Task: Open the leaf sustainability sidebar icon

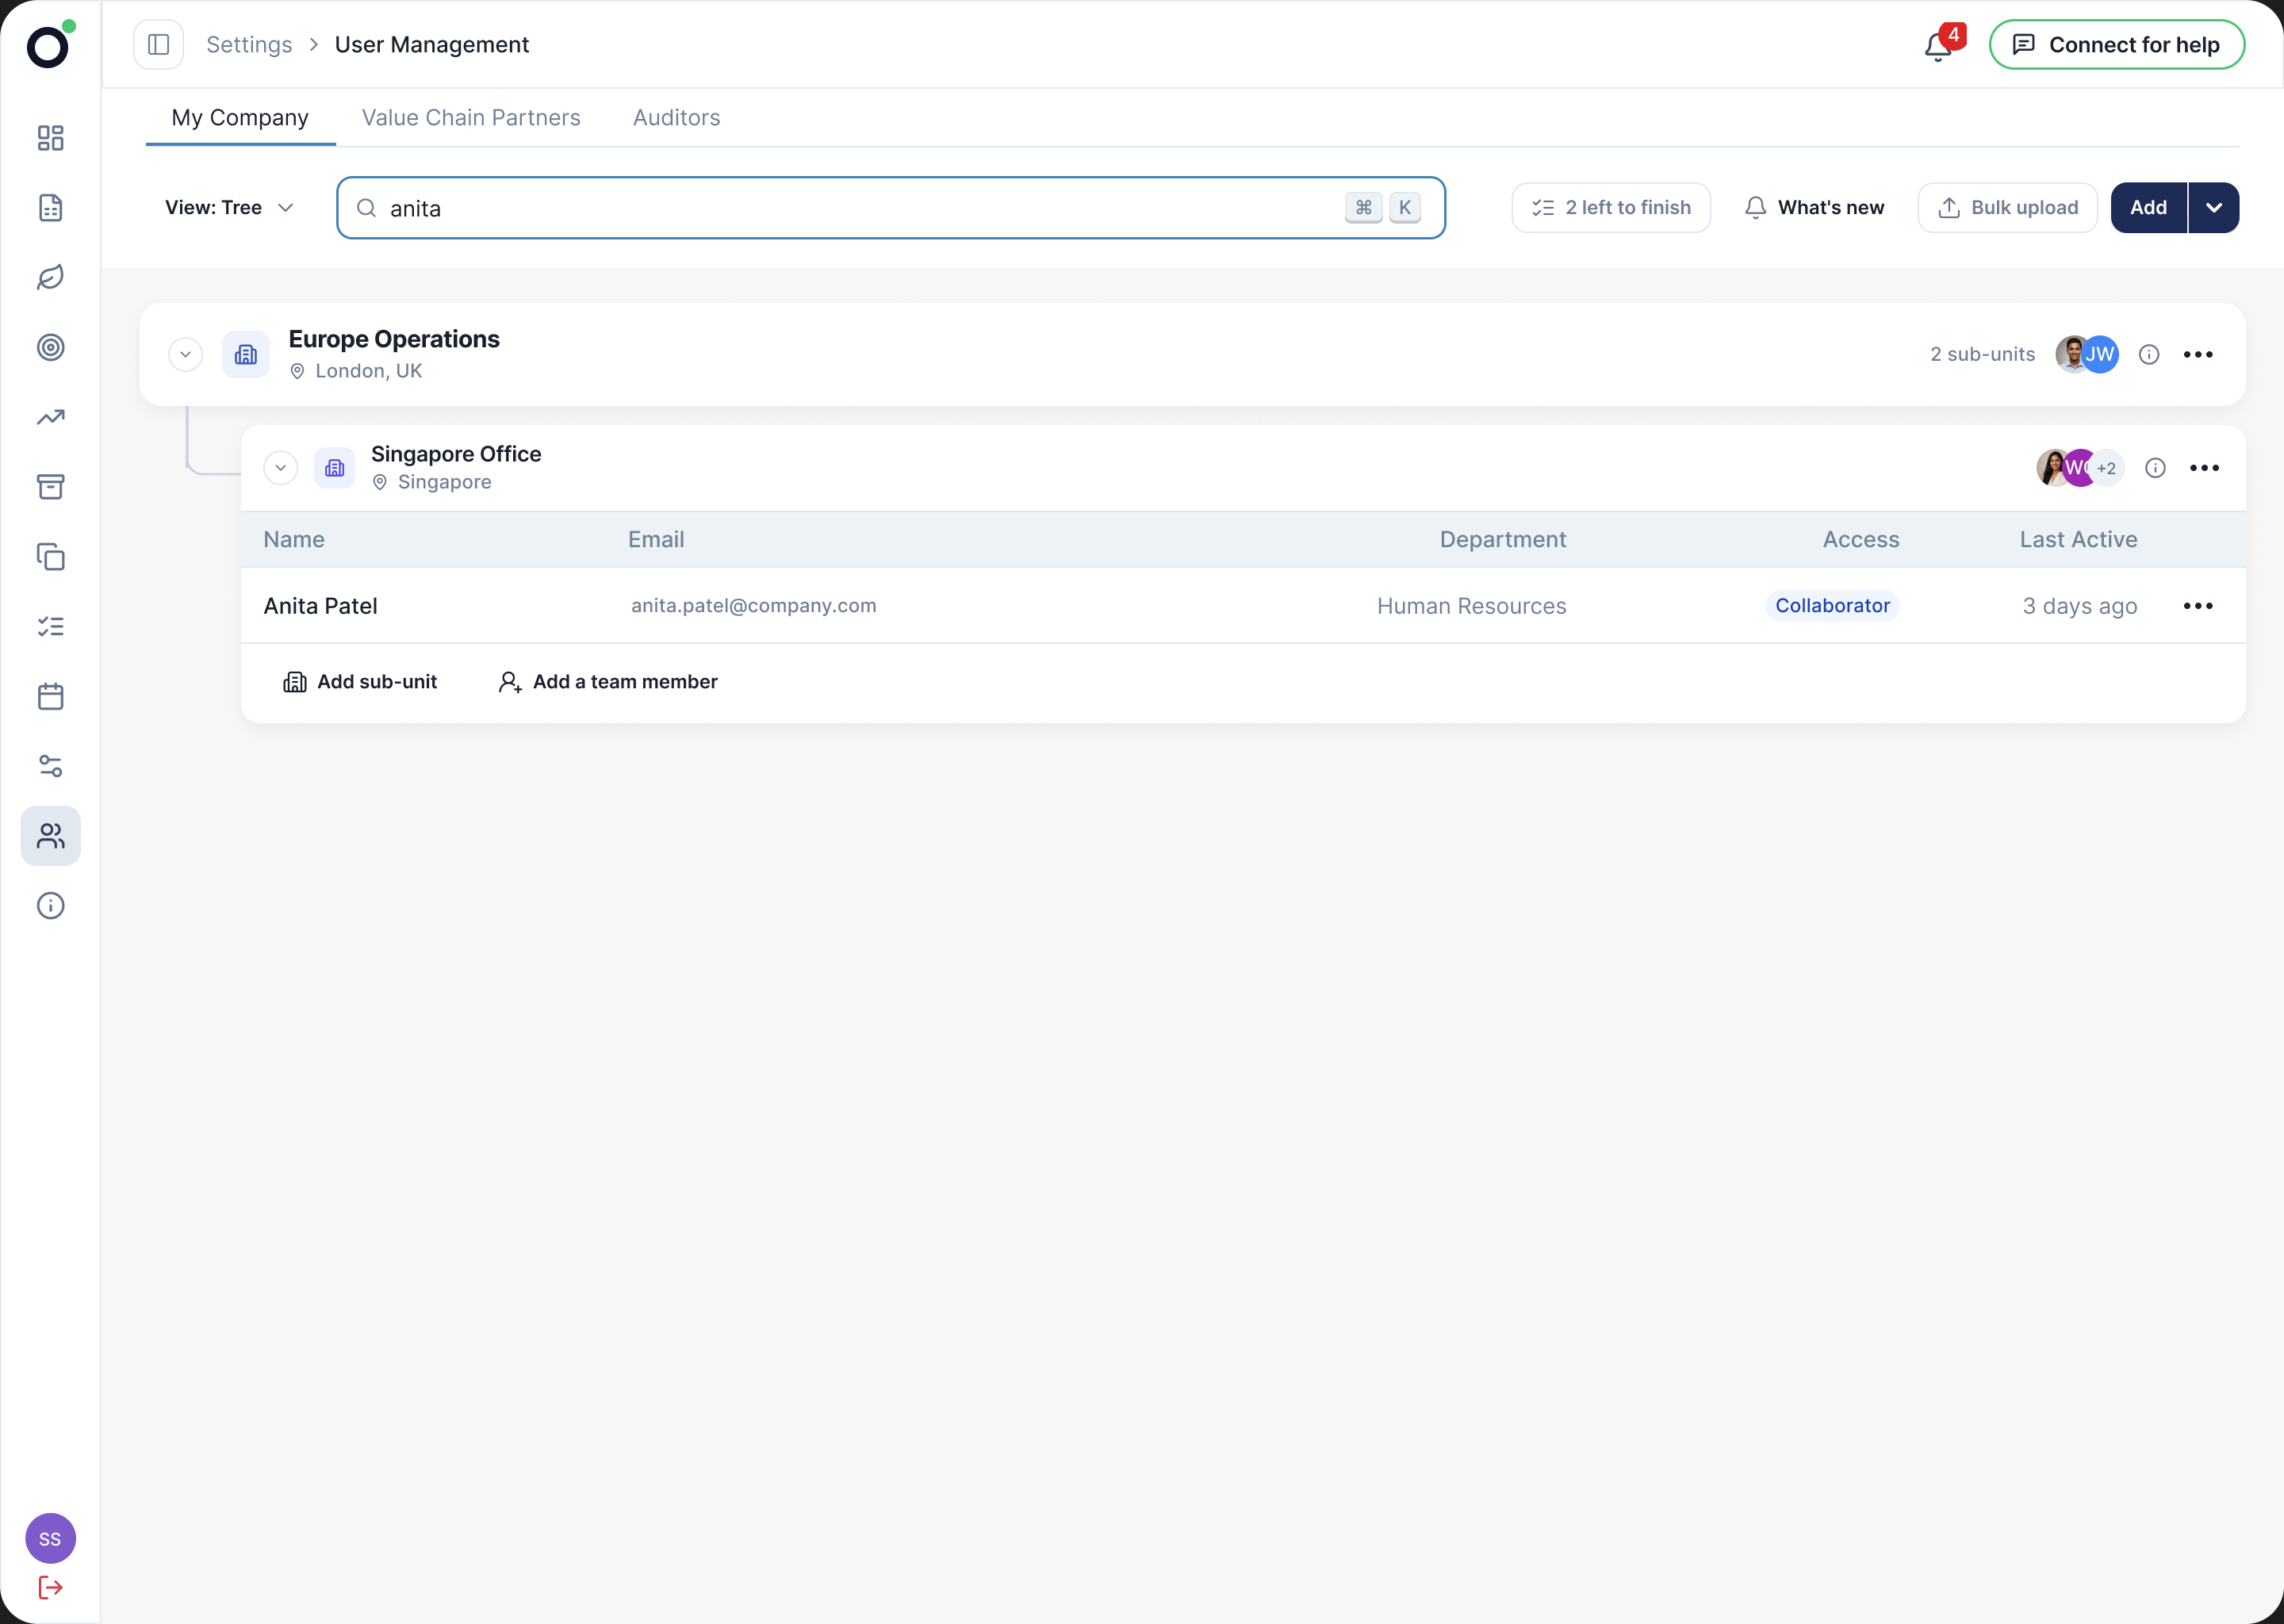Action: point(50,277)
